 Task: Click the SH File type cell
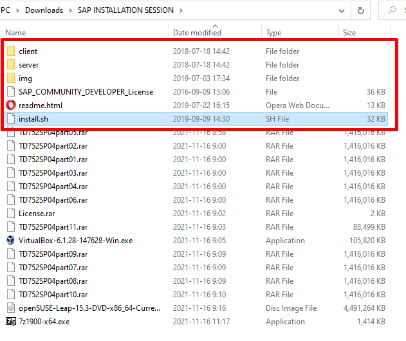(277, 119)
